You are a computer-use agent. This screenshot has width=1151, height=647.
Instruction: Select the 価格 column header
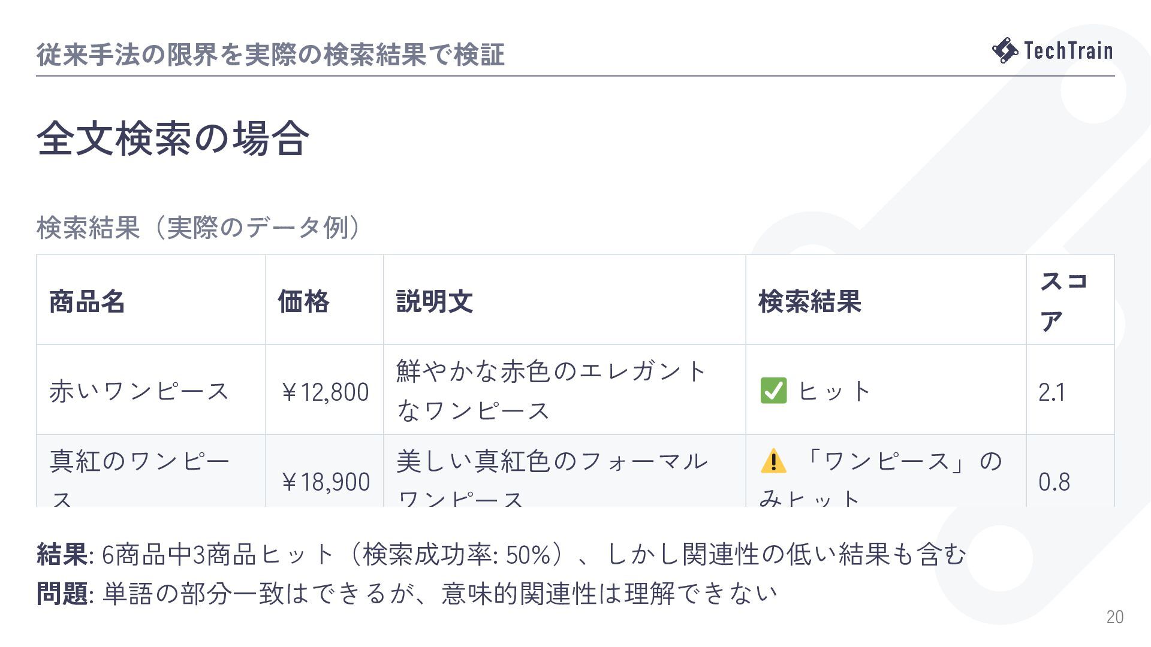click(324, 300)
